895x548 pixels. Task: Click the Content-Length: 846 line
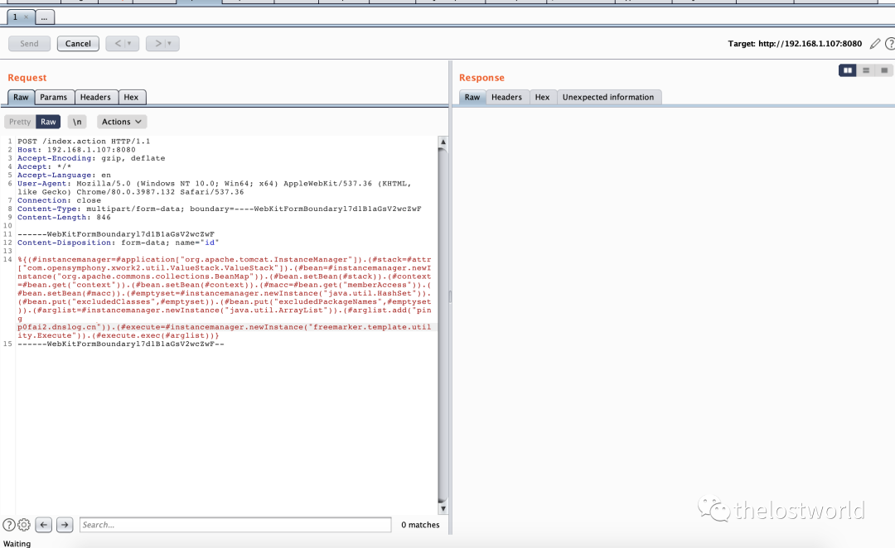click(64, 217)
